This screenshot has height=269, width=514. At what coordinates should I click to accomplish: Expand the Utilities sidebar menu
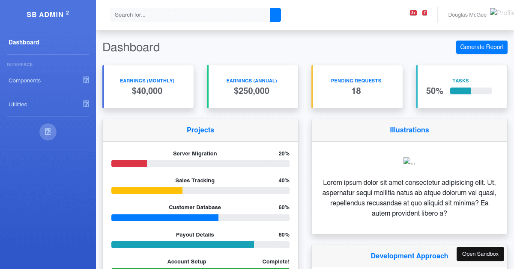click(x=18, y=105)
